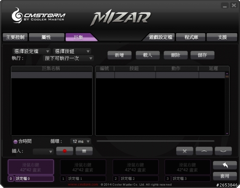Open the 支援 tab
Screen dimensions: 240x188
222,37
